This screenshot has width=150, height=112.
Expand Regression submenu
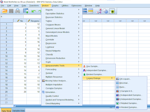[x=62, y=43]
